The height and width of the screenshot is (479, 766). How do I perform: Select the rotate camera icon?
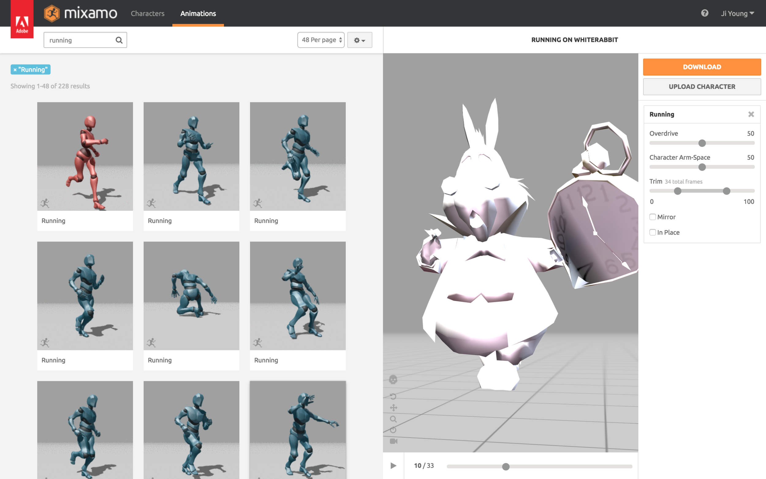coord(393,396)
